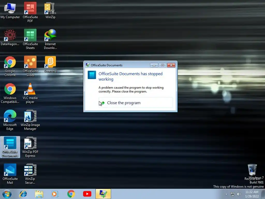Click 'OfficeSuite Documents has stopped working' heading
The height and width of the screenshot is (199, 265).
[x=130, y=76]
